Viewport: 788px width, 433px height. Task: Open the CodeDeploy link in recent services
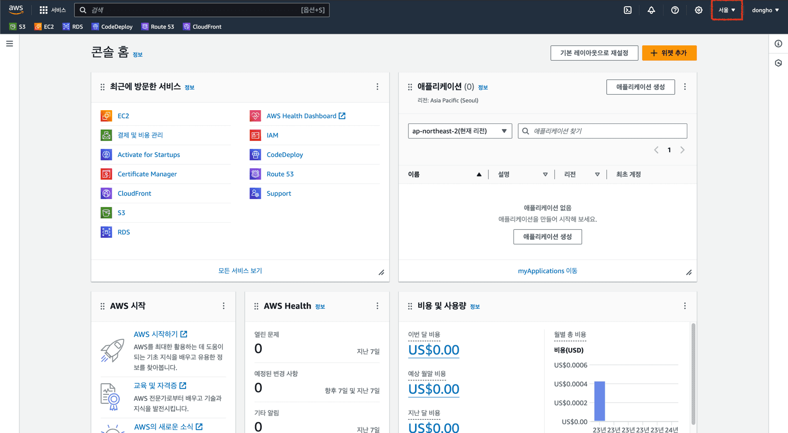pos(284,155)
